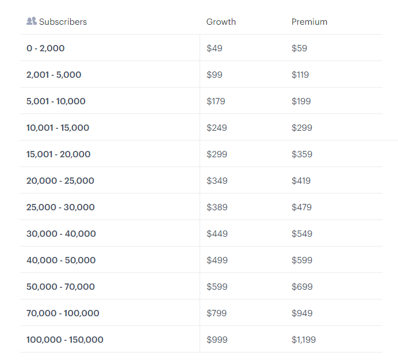Select the 70,000 - 100,000 tier
Viewport: 398px width, 360px height.
(x=63, y=313)
